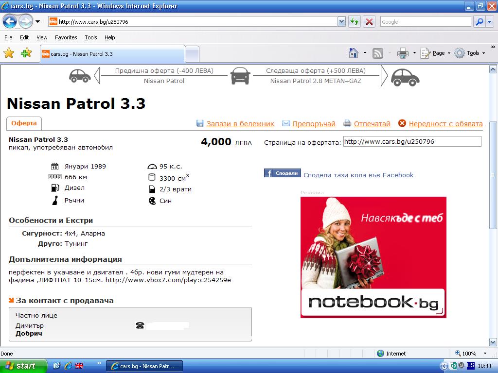498x373 pixels.
Task: Open the Help menu
Action: (x=109, y=37)
